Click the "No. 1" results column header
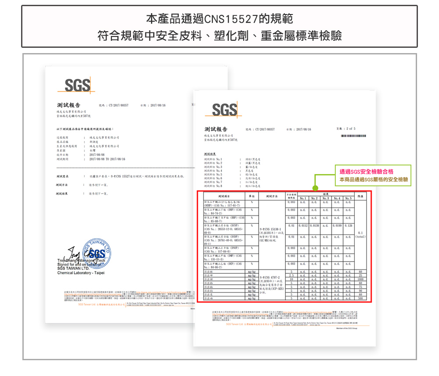Viewport: 439px width, 376px height. [303, 198]
